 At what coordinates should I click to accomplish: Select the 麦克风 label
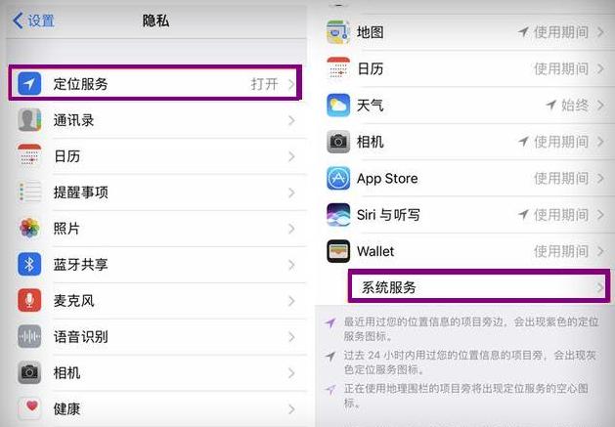pos(73,301)
